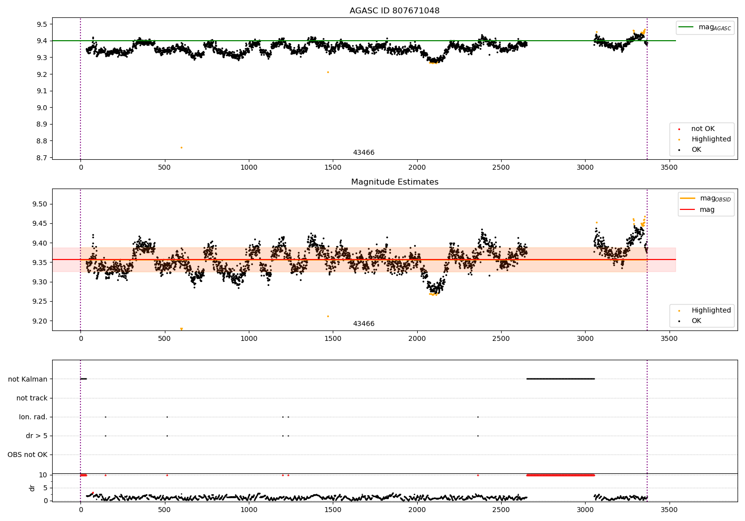
Task: Click the 9.50 tick label on middle plot
Action: click(x=40, y=204)
